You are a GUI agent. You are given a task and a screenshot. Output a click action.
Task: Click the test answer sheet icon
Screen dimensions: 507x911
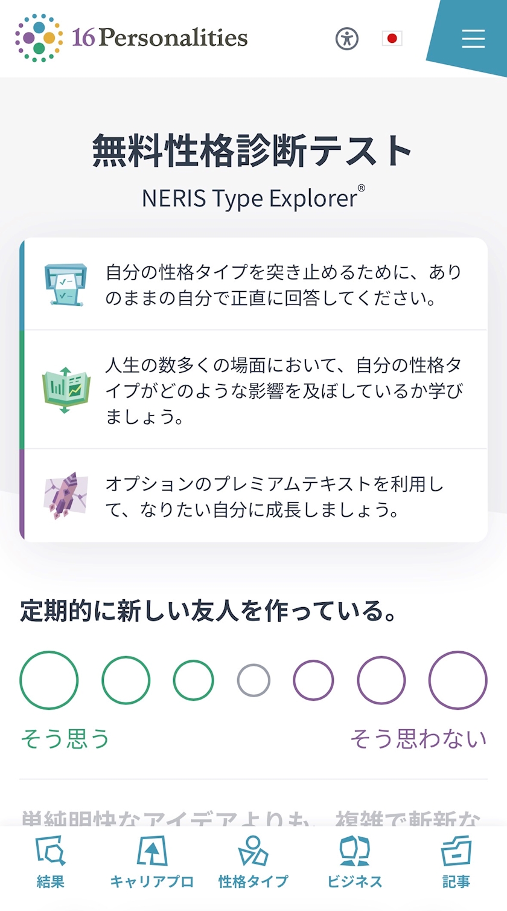66,283
